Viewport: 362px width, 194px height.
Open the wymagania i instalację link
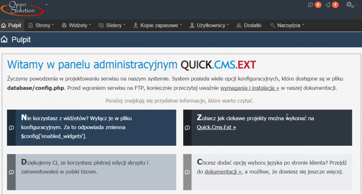click(x=249, y=88)
